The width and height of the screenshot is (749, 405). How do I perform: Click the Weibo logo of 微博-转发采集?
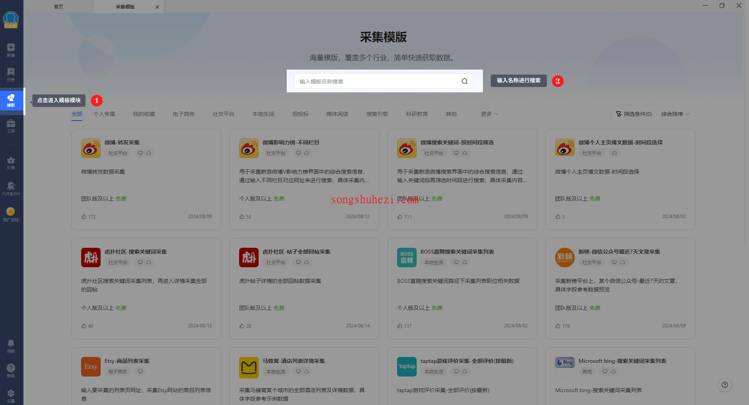coord(91,148)
